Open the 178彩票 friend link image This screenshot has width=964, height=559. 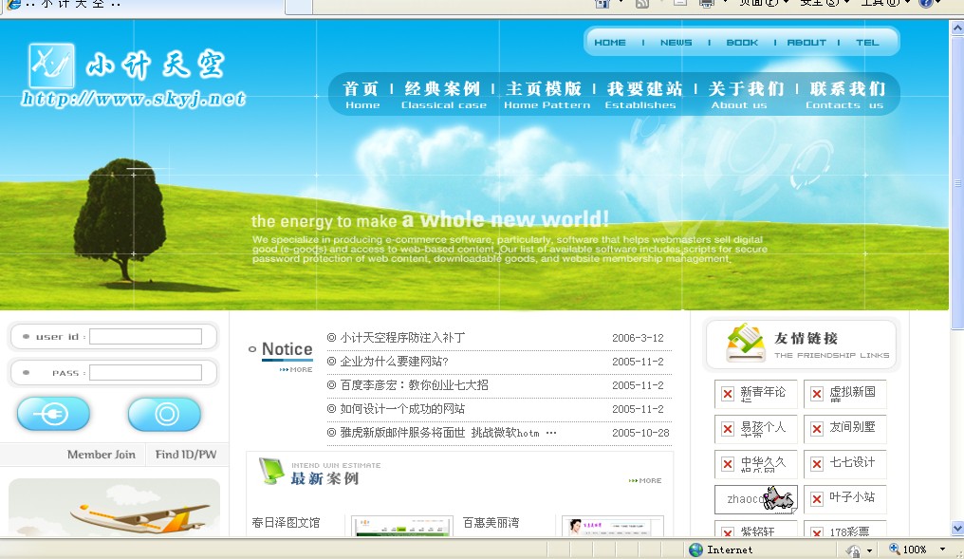click(x=845, y=530)
